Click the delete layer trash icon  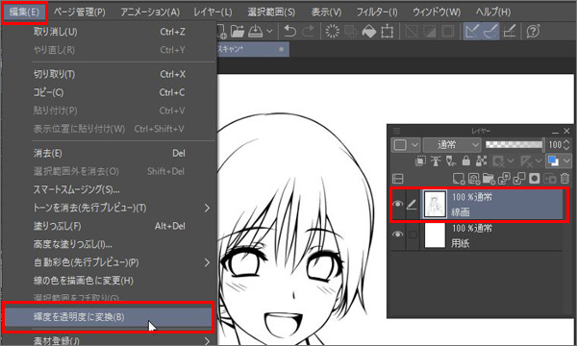click(564, 179)
